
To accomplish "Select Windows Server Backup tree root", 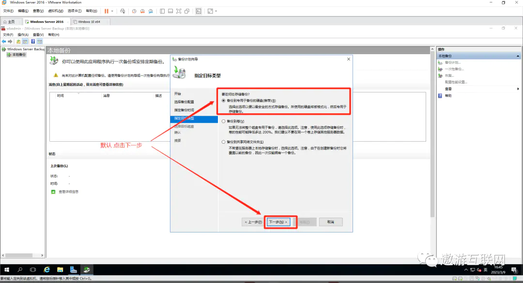I will pos(23,49).
